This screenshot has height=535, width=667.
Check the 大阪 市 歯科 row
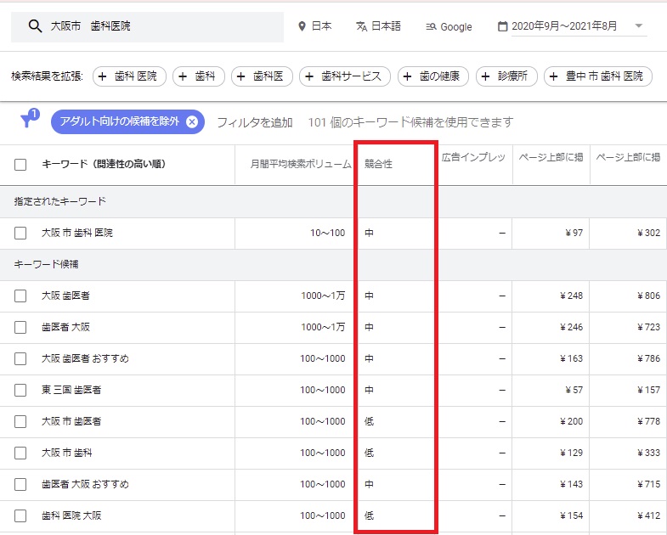coord(20,453)
